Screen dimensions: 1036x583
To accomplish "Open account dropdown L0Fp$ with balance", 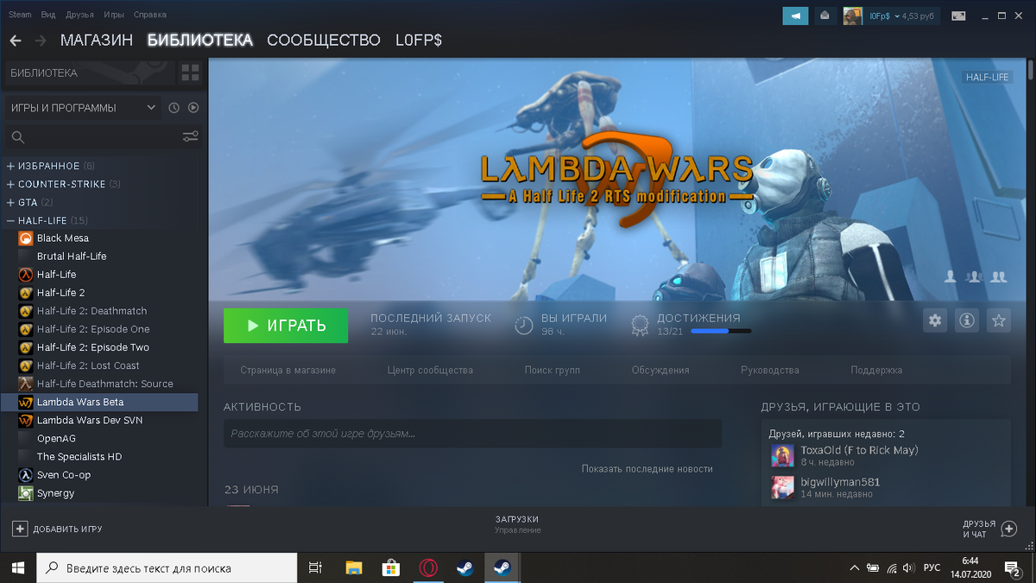I will (901, 16).
